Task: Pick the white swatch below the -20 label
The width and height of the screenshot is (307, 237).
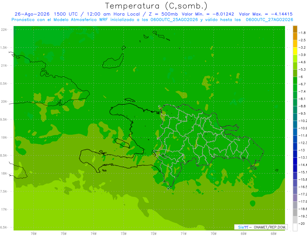Action: [295, 227]
